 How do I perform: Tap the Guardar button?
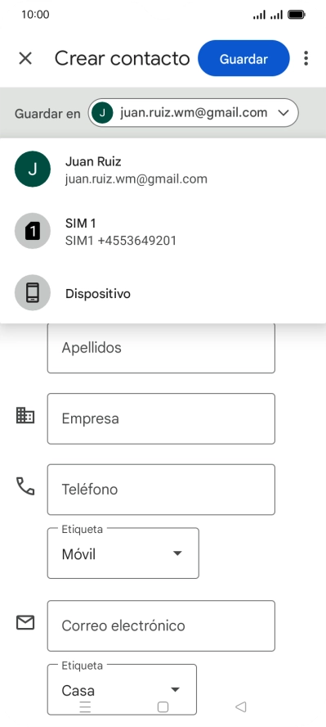(x=243, y=58)
